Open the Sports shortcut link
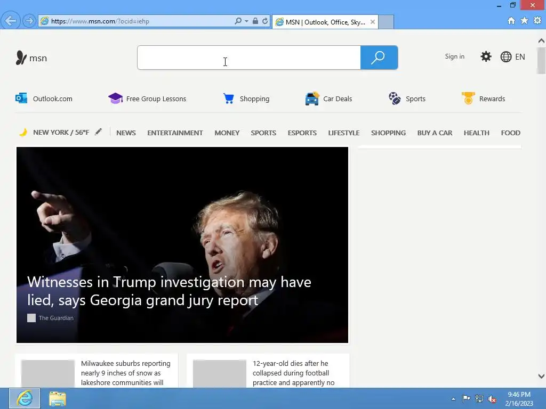This screenshot has width=546, height=409. 415,99
